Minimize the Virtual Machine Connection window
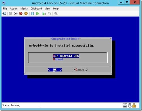The width and height of the screenshot is (142, 111). point(121,2)
